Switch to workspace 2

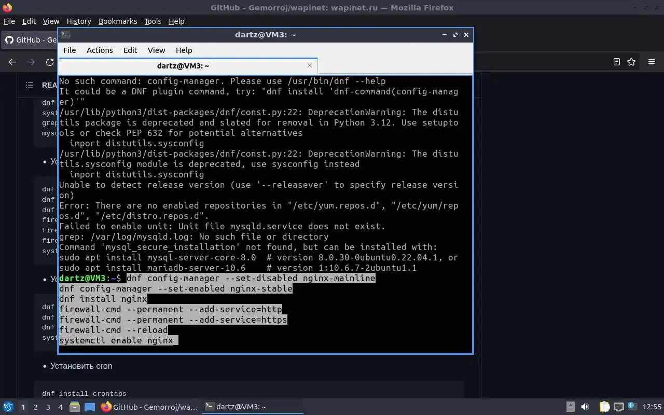pos(35,407)
